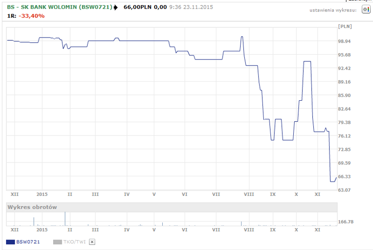373x250 pixels.
Task: Select the V marker on the volume axis
Action: coord(154,230)
